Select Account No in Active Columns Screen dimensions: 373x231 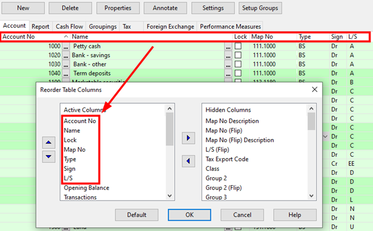click(x=80, y=121)
